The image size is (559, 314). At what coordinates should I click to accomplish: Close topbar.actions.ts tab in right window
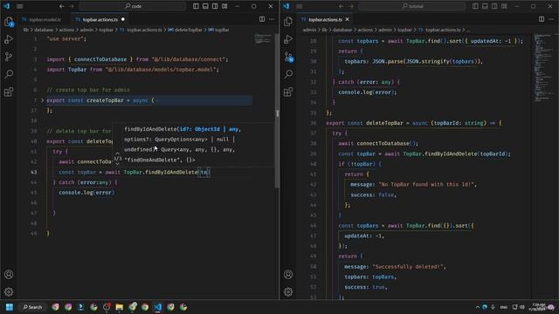pyautogui.click(x=348, y=19)
